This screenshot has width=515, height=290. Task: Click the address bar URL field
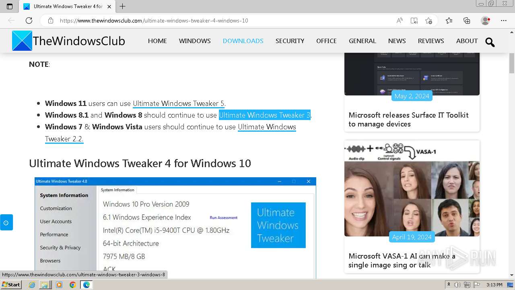pos(225,21)
